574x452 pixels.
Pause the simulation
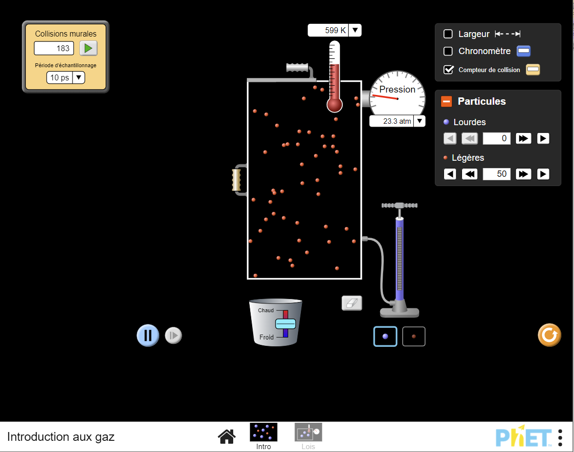click(x=148, y=335)
